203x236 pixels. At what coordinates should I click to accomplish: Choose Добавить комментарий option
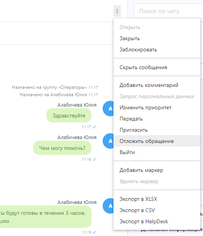click(157, 85)
